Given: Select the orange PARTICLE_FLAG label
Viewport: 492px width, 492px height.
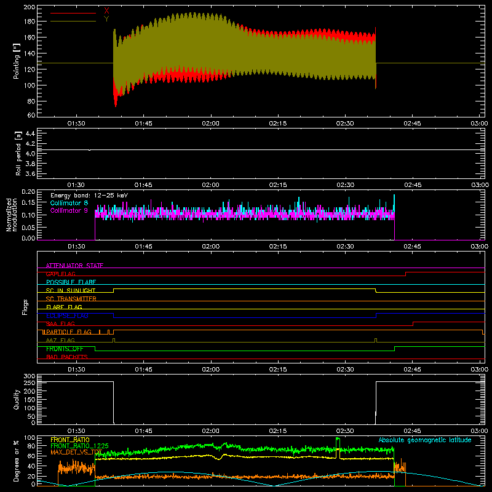Looking at the screenshot, I should tap(69, 331).
